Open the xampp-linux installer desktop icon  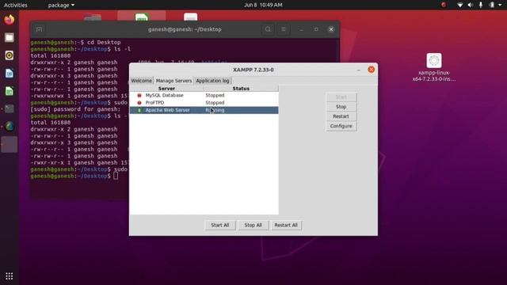pos(434,67)
